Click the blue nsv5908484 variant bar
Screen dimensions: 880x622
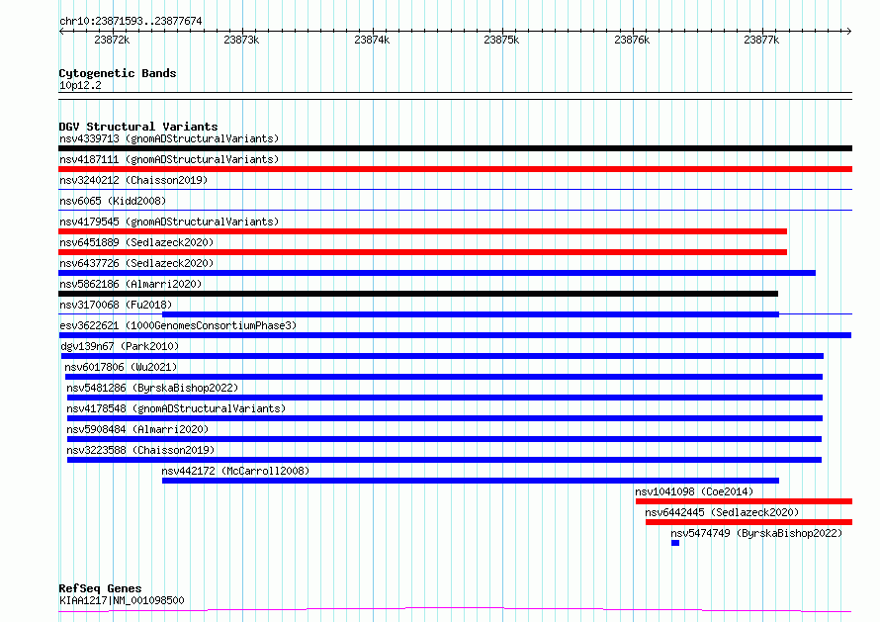[445, 440]
